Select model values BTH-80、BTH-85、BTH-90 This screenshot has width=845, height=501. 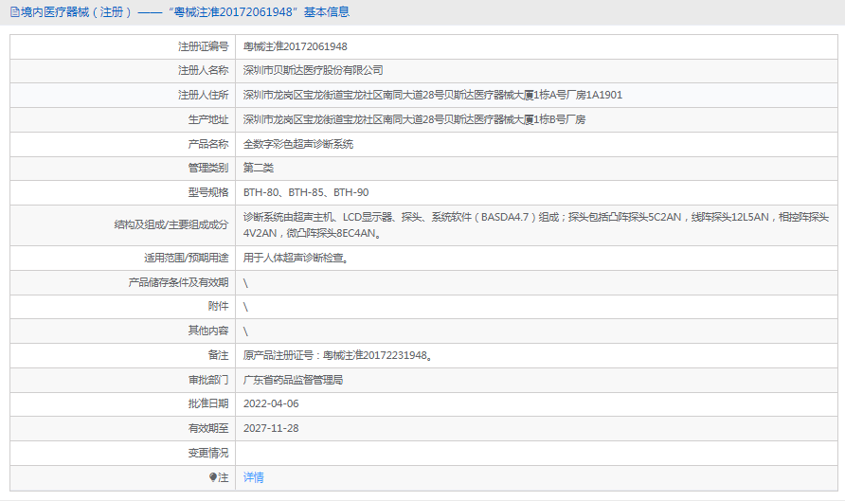click(x=306, y=193)
